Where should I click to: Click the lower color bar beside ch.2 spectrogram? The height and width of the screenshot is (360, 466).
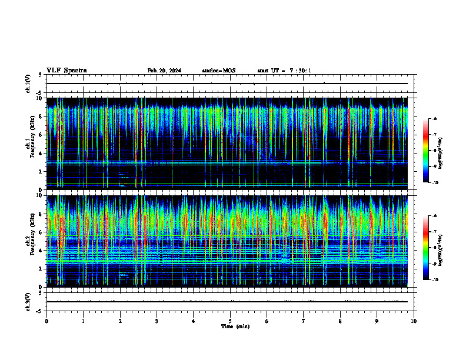coord(426,248)
